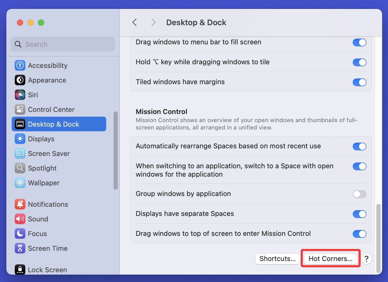This screenshot has height=282, width=388.
Task: Enable Group windows by application
Action: tap(359, 194)
